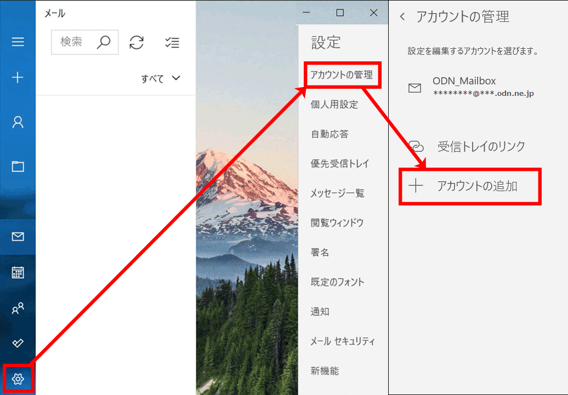Open メール セキュリティ settings entry
The width and height of the screenshot is (568, 395).
[x=343, y=341]
